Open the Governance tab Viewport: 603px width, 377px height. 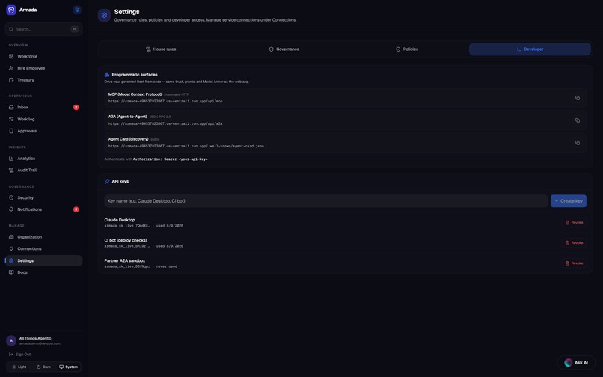(x=284, y=49)
